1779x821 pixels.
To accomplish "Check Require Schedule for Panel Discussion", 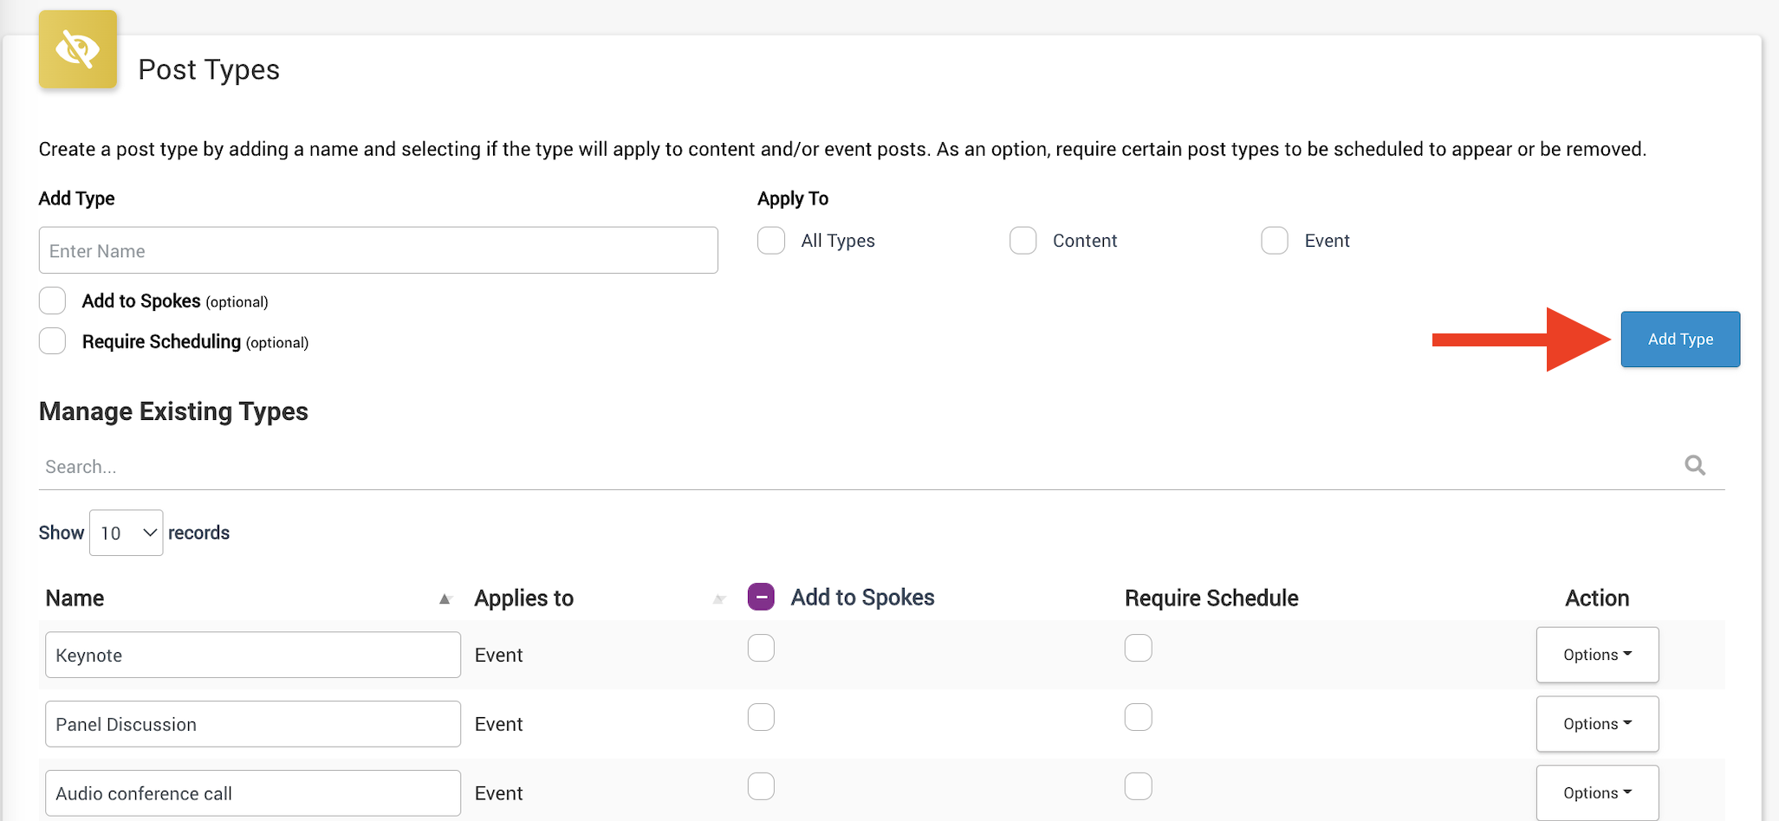I will pyautogui.click(x=1139, y=717).
